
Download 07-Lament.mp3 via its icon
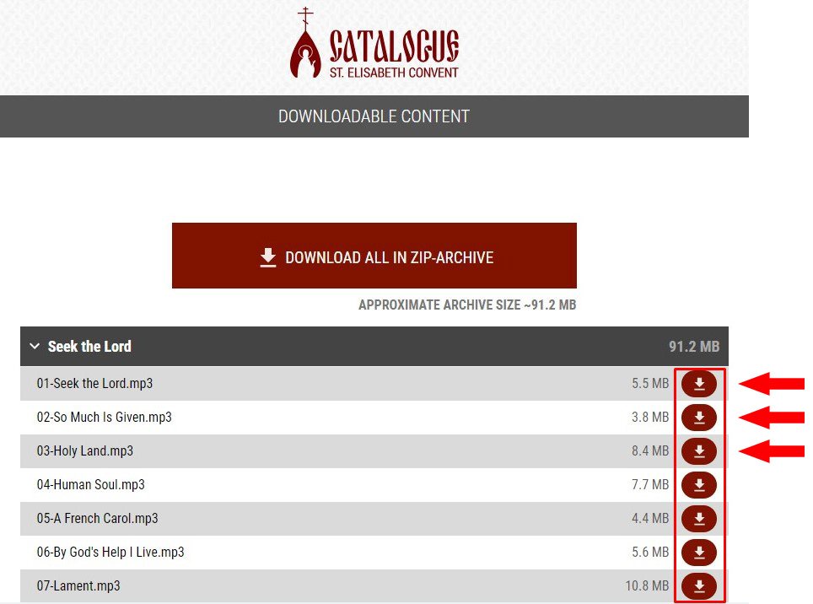click(x=699, y=585)
